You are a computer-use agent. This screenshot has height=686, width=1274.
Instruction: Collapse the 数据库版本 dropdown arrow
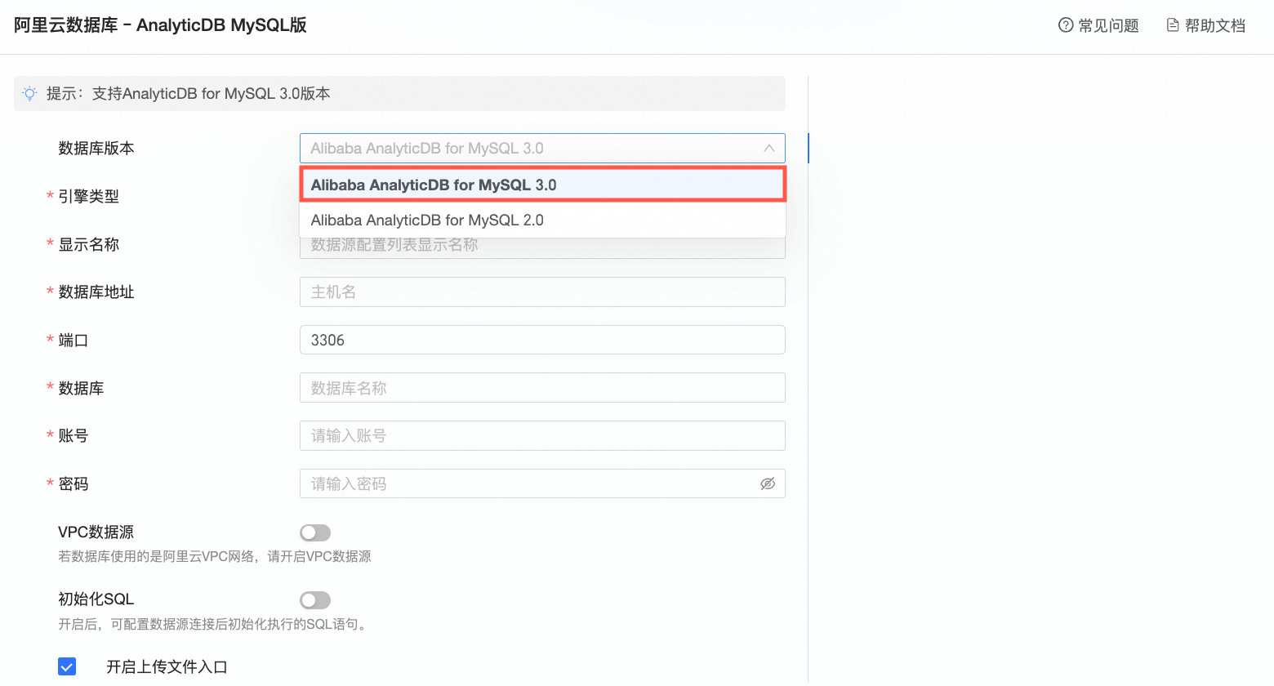[x=768, y=148]
